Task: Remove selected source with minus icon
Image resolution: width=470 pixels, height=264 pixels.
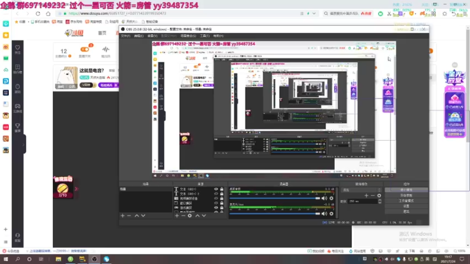Action: [x=183, y=215]
